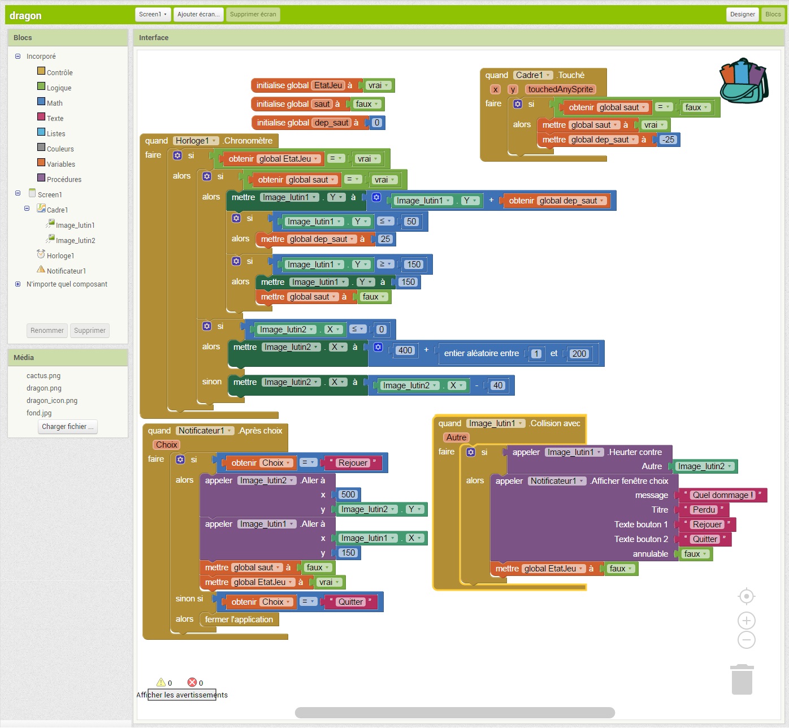
Task: Click the Supprimer component button
Action: click(89, 330)
